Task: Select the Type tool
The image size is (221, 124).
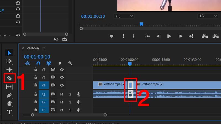Action: pyautogui.click(x=9, y=112)
